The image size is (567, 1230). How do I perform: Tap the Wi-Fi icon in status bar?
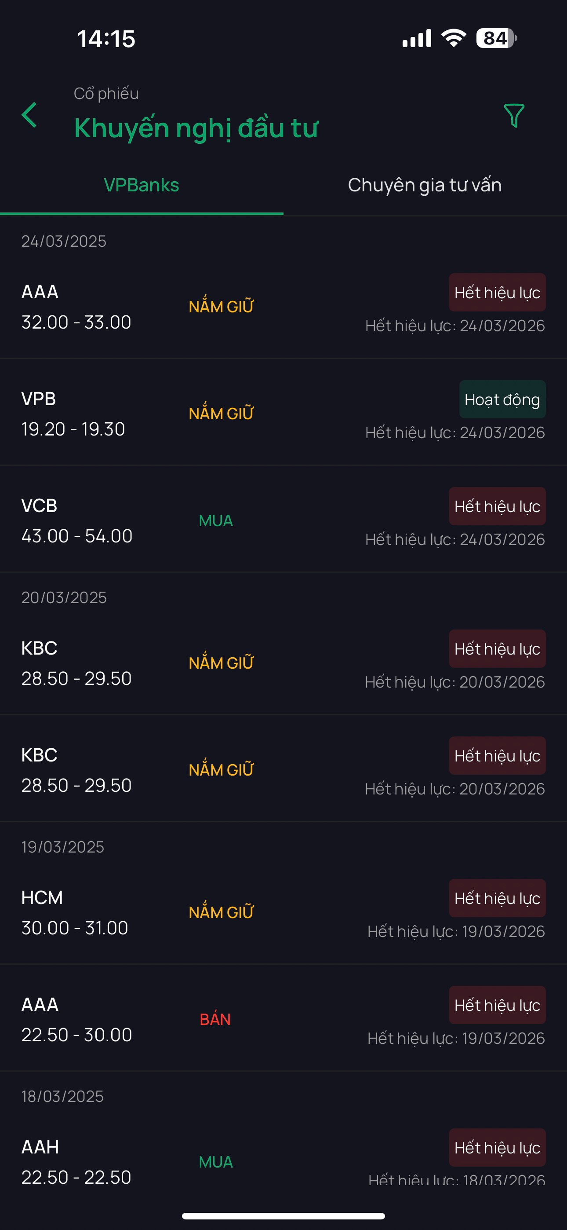coord(454,38)
